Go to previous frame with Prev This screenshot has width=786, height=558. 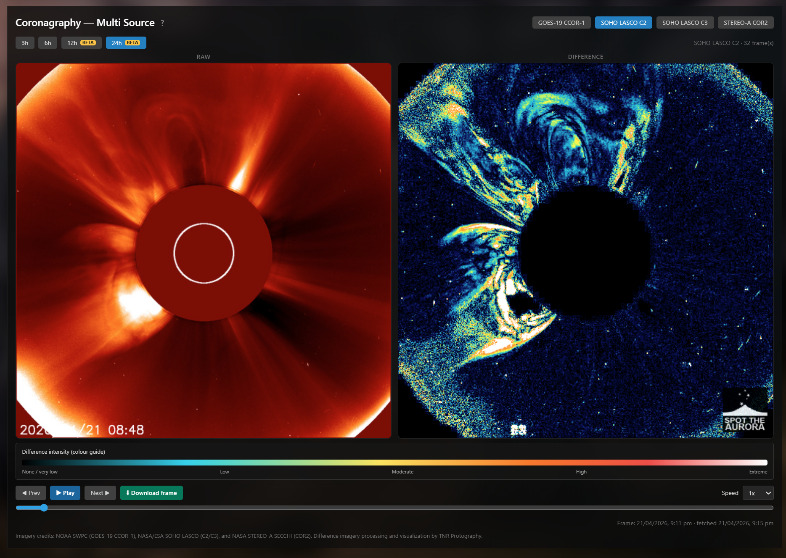31,493
